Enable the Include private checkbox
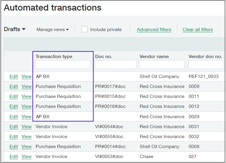 pyautogui.click(x=84, y=29)
